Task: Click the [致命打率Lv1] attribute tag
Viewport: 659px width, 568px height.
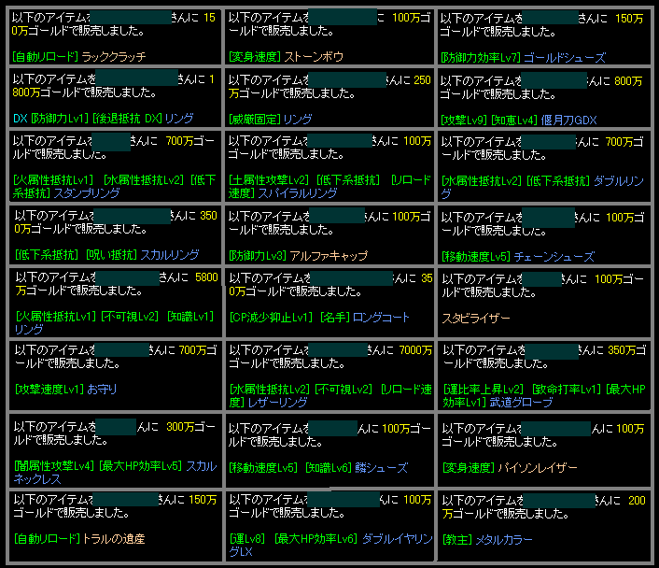Action: [567, 390]
